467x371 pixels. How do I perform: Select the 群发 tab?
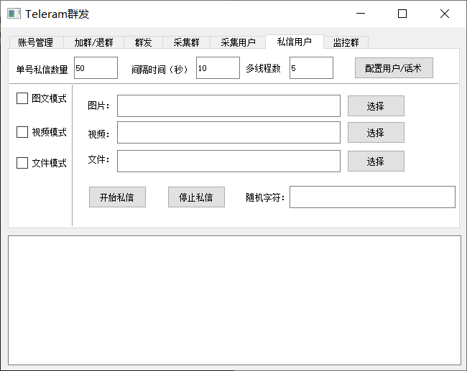(x=143, y=42)
